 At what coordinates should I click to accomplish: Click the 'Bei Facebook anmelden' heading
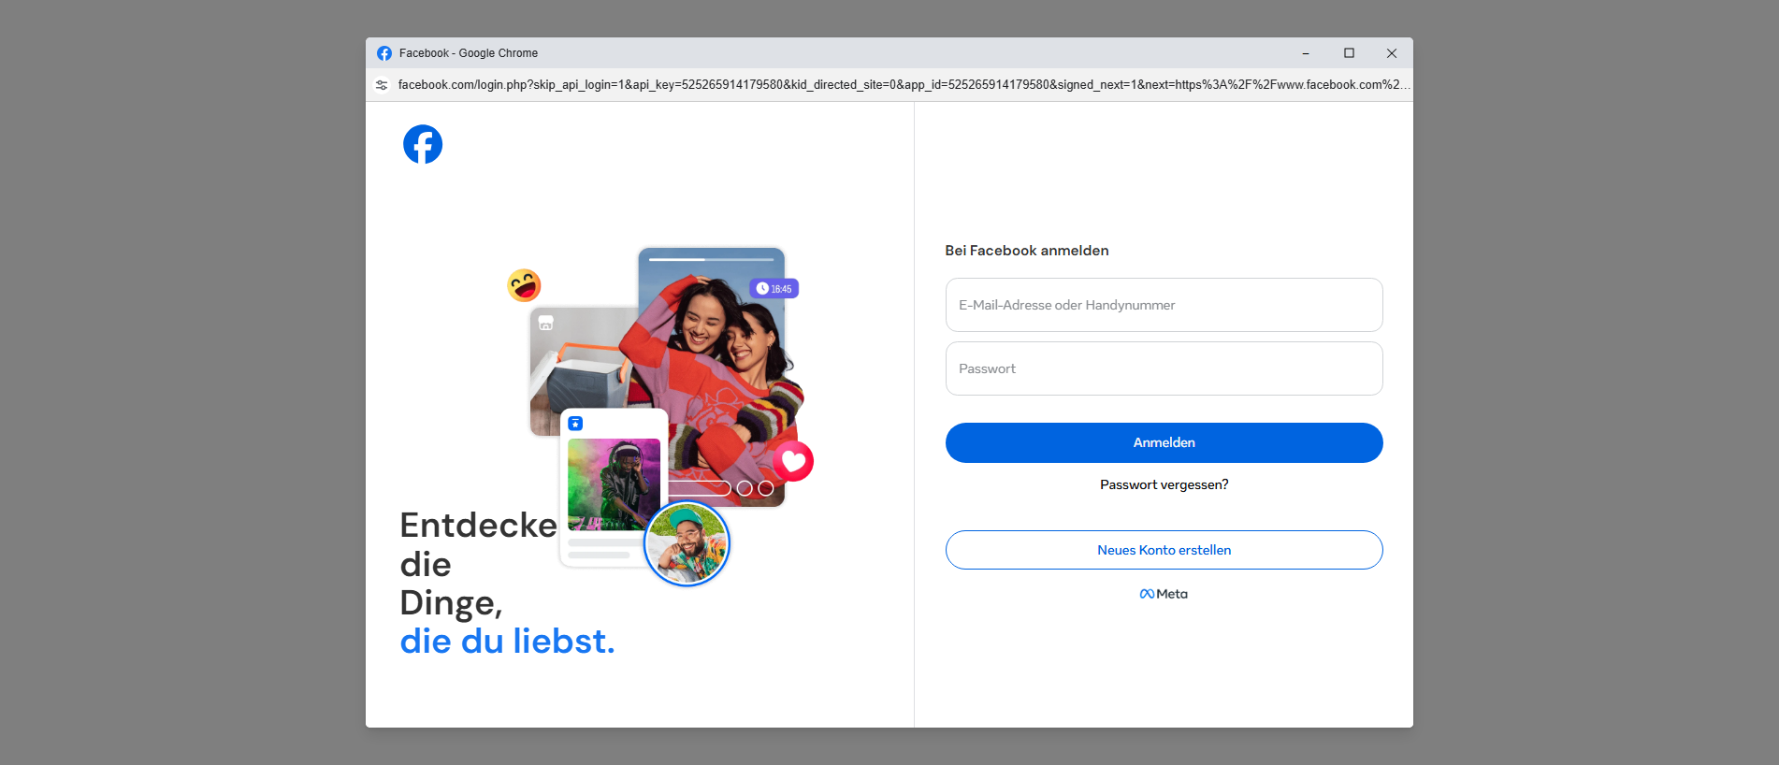tap(1027, 251)
